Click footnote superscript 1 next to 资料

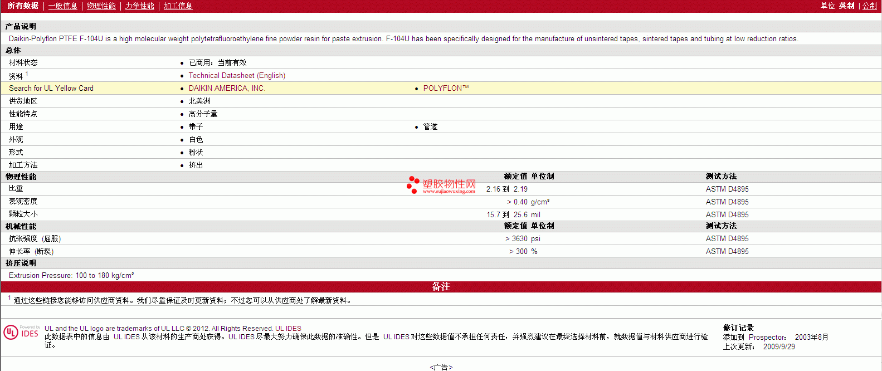click(27, 74)
